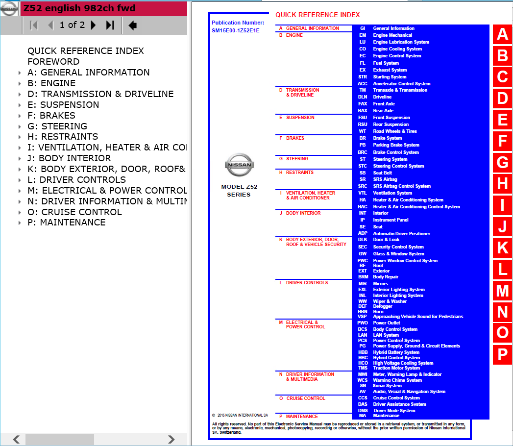The image size is (513, 446).
Task: Jump to last page button
Action: click(x=110, y=25)
